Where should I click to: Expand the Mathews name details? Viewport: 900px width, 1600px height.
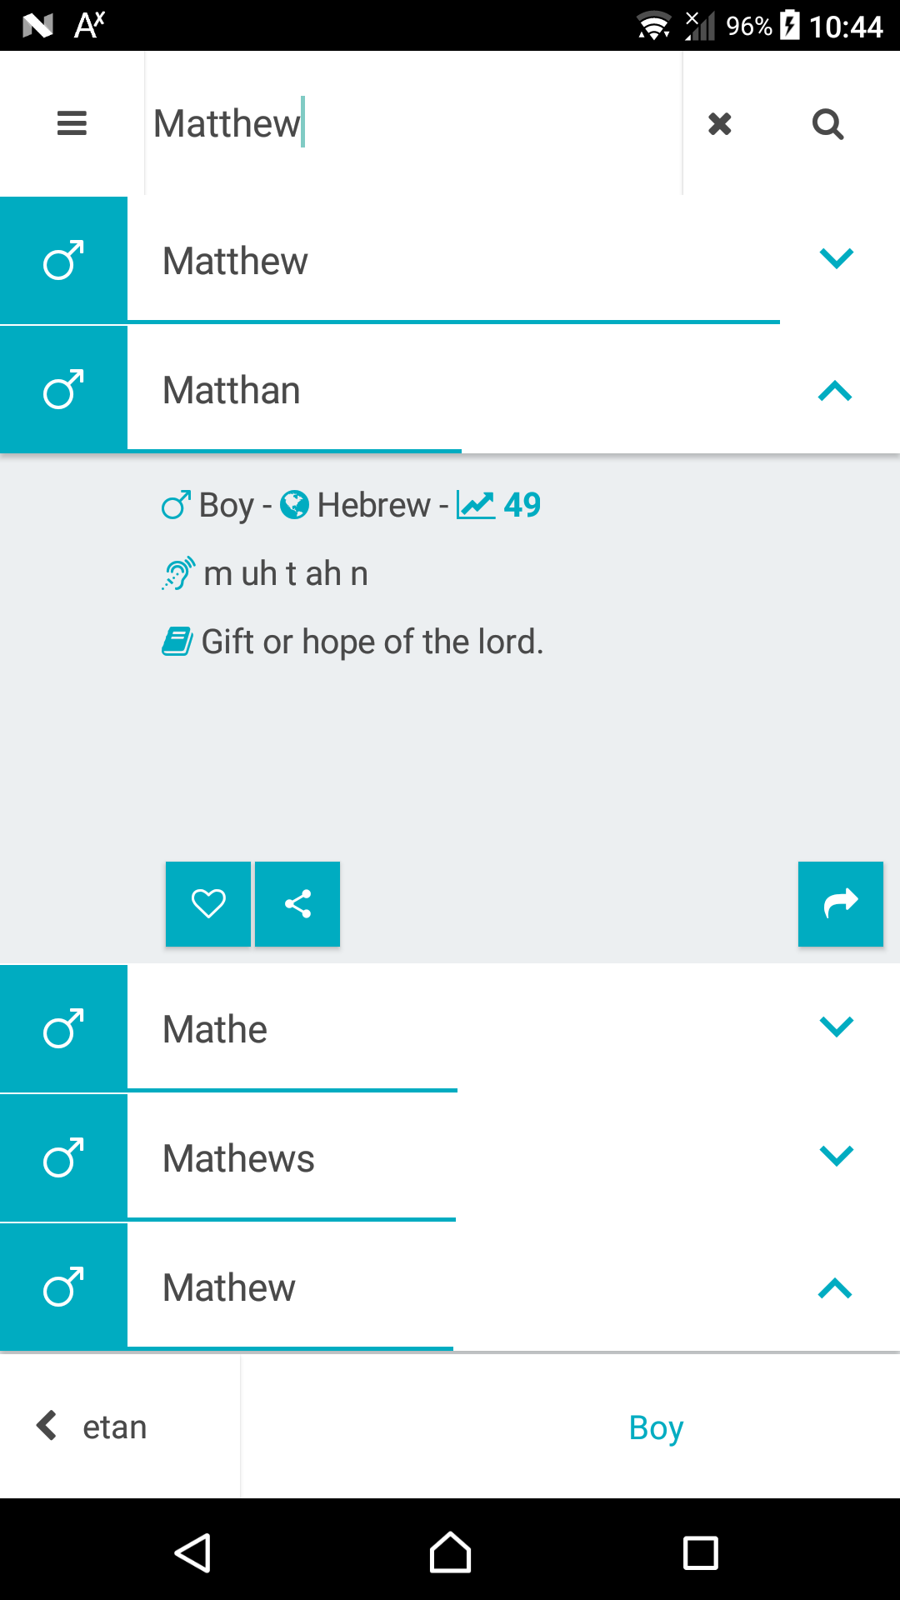(836, 1157)
